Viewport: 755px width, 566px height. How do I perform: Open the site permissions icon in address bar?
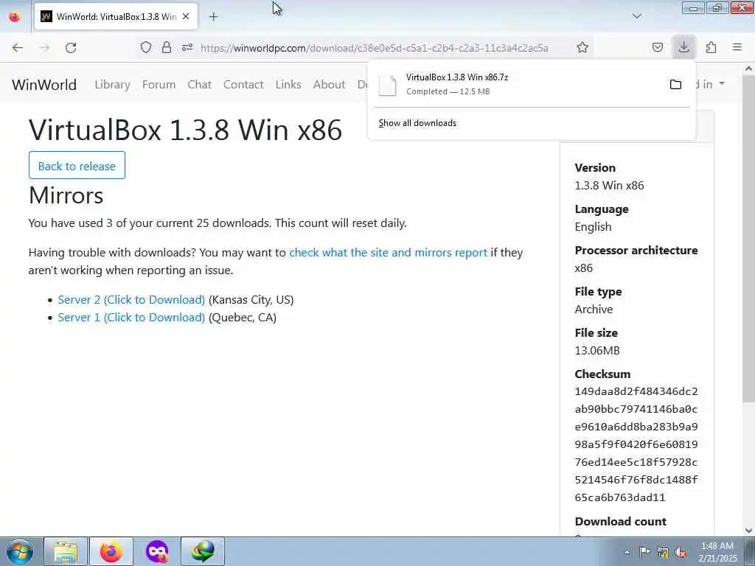[x=187, y=47]
